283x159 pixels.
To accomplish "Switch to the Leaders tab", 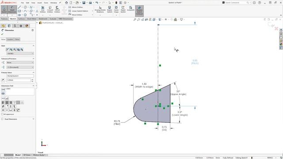I will (10, 39).
